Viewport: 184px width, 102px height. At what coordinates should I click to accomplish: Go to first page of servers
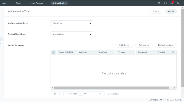[55, 94]
